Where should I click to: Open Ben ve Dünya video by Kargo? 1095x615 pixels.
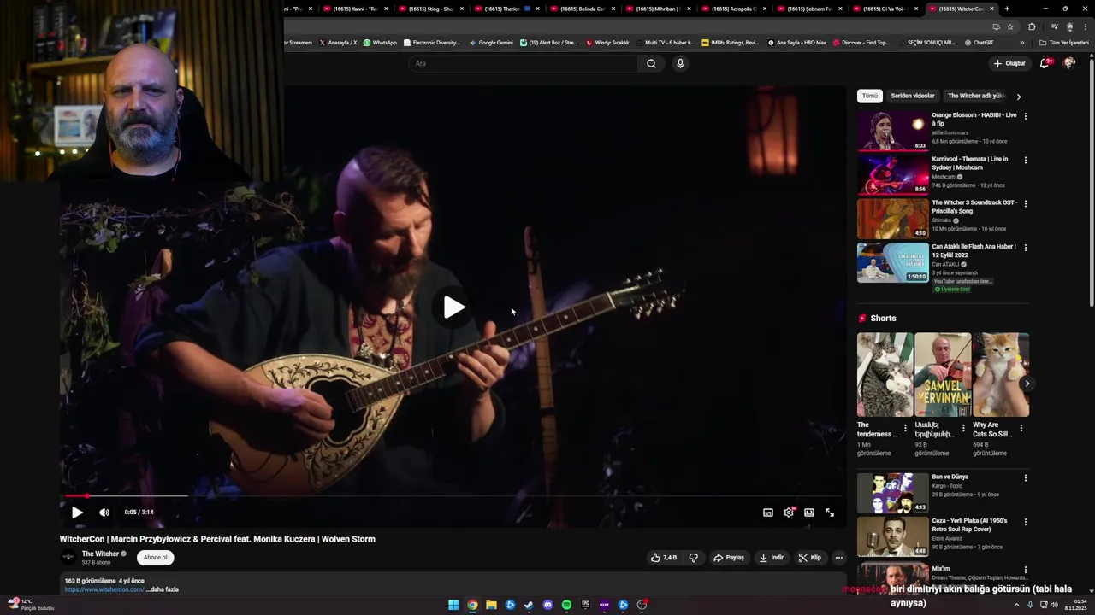pyautogui.click(x=892, y=493)
